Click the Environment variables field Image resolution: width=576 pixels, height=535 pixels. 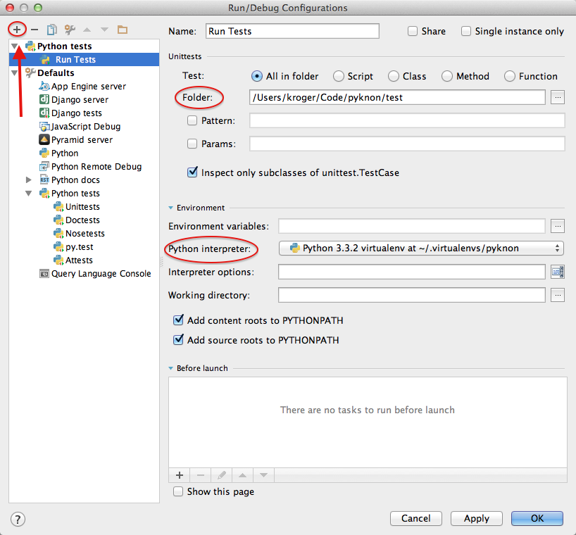point(412,226)
